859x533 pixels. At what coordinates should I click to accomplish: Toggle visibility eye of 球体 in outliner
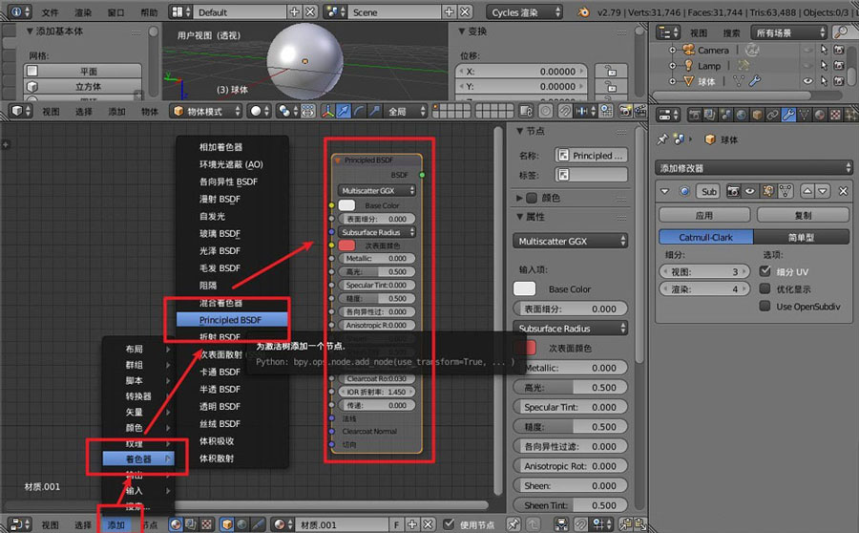(807, 81)
